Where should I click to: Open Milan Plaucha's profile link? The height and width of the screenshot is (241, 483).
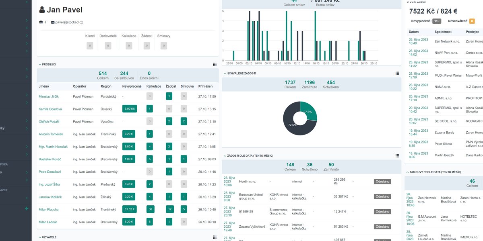[48, 210]
